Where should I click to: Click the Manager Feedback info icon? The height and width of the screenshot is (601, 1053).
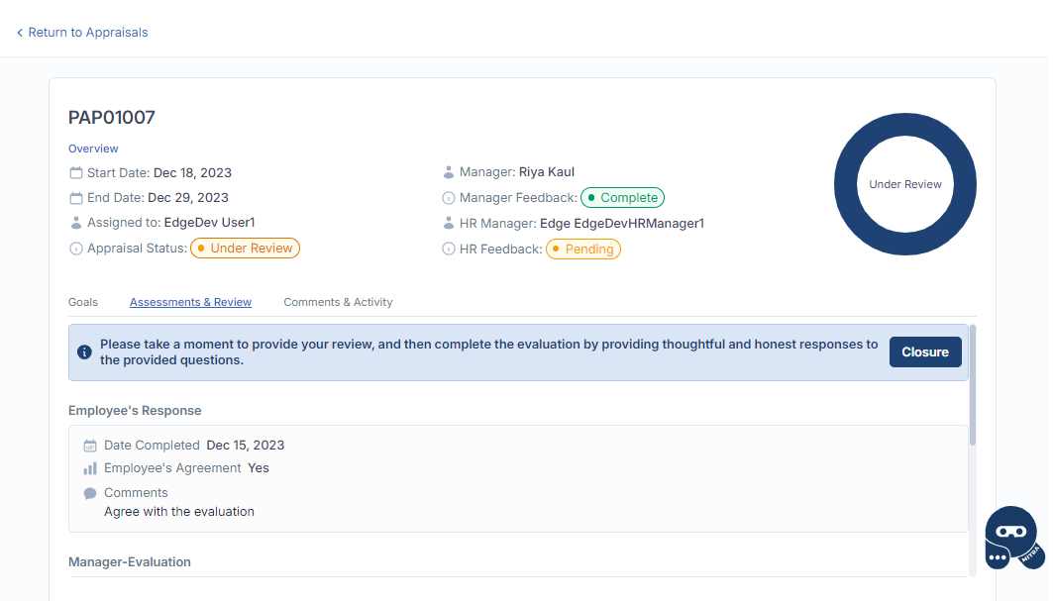449,198
